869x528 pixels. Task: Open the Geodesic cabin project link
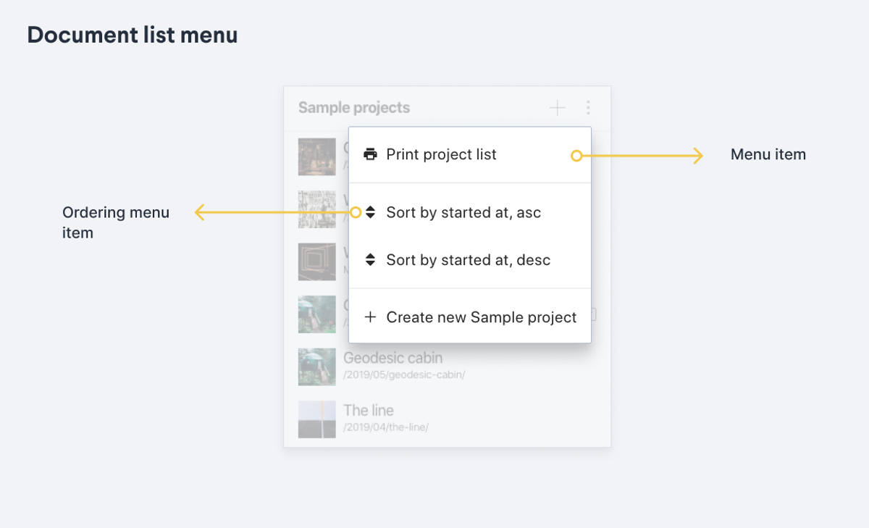pos(392,357)
